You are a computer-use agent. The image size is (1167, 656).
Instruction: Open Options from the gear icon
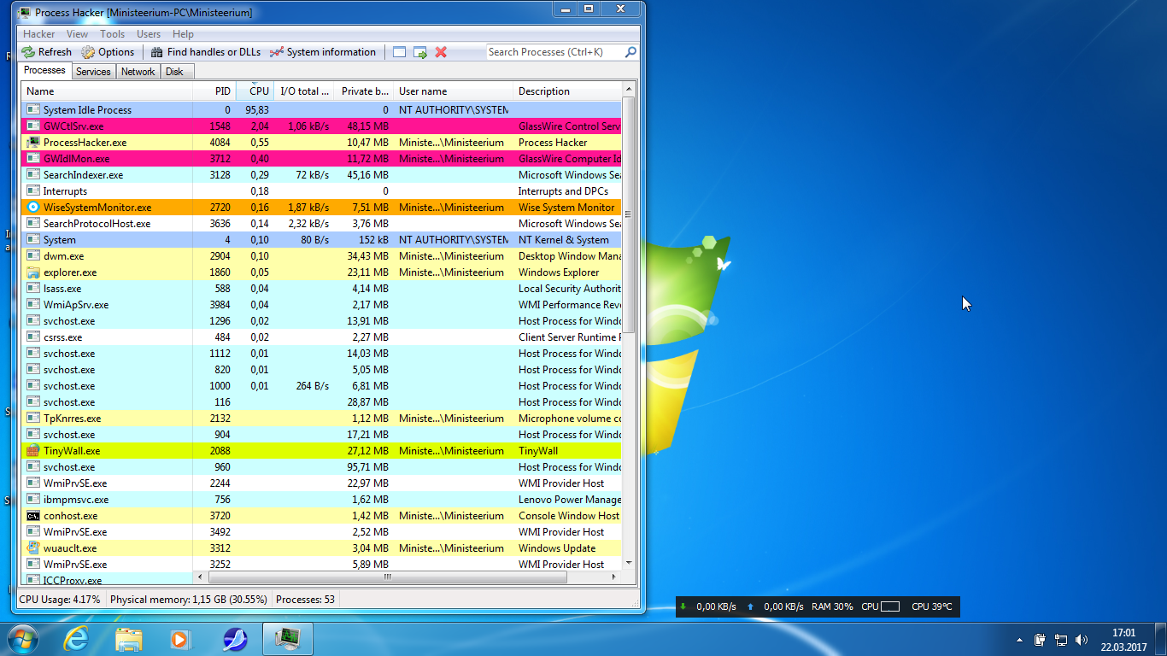coord(108,52)
